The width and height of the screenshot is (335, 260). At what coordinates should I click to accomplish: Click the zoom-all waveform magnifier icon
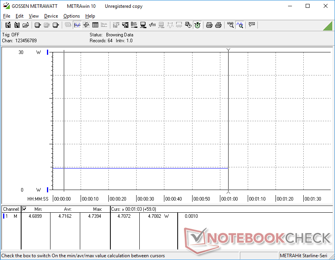[x=230, y=25]
